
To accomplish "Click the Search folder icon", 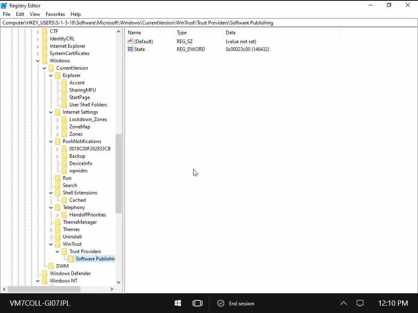I will 58,185.
